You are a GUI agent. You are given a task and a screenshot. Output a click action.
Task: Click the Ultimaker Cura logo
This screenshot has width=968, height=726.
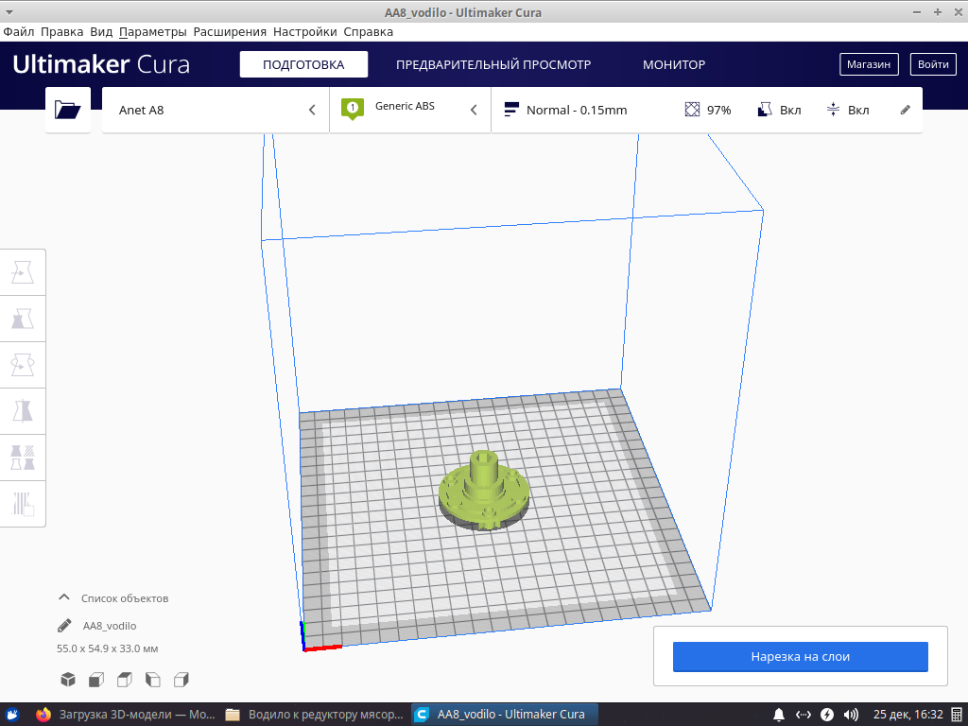pyautogui.click(x=100, y=64)
